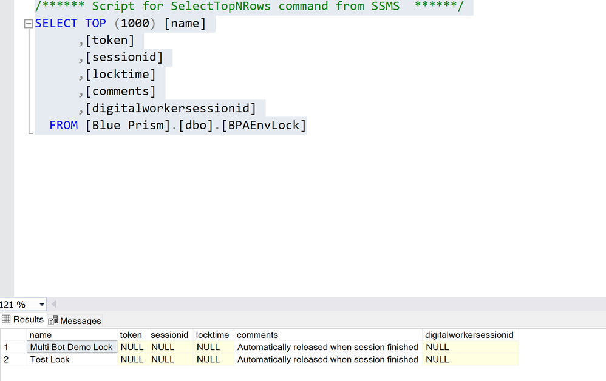The height and width of the screenshot is (381, 606).
Task: Select the locktime column header
Action: coord(213,335)
